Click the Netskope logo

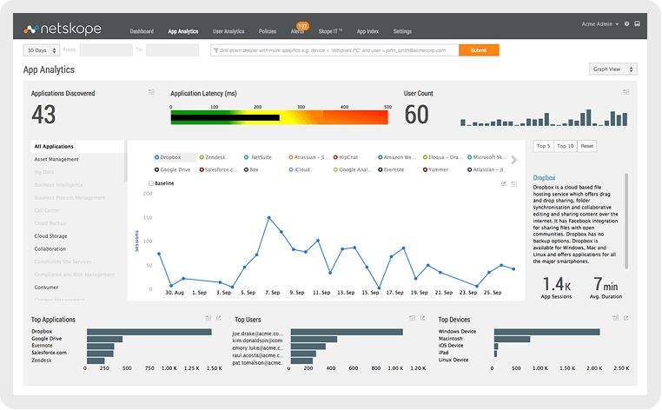[x=63, y=29]
